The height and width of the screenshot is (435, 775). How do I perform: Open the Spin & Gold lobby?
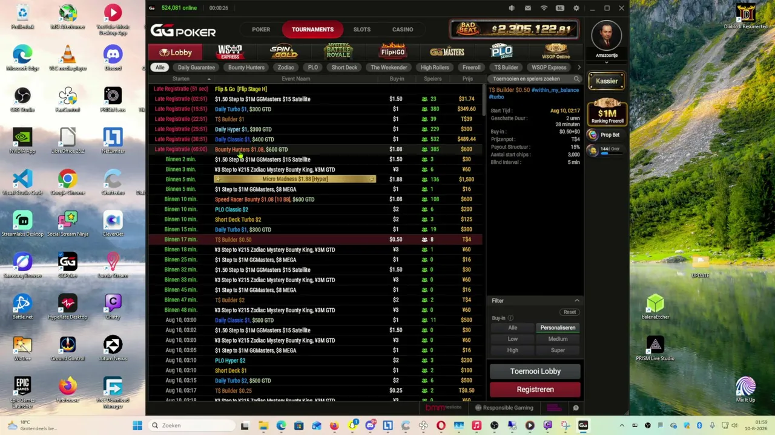point(283,52)
